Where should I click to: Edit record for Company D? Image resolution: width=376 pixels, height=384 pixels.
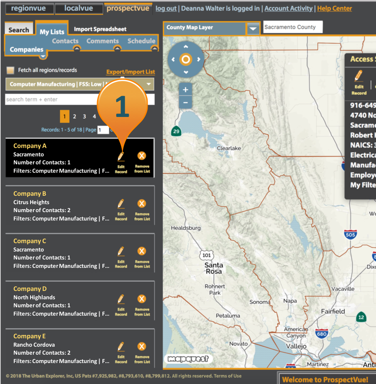121,305
